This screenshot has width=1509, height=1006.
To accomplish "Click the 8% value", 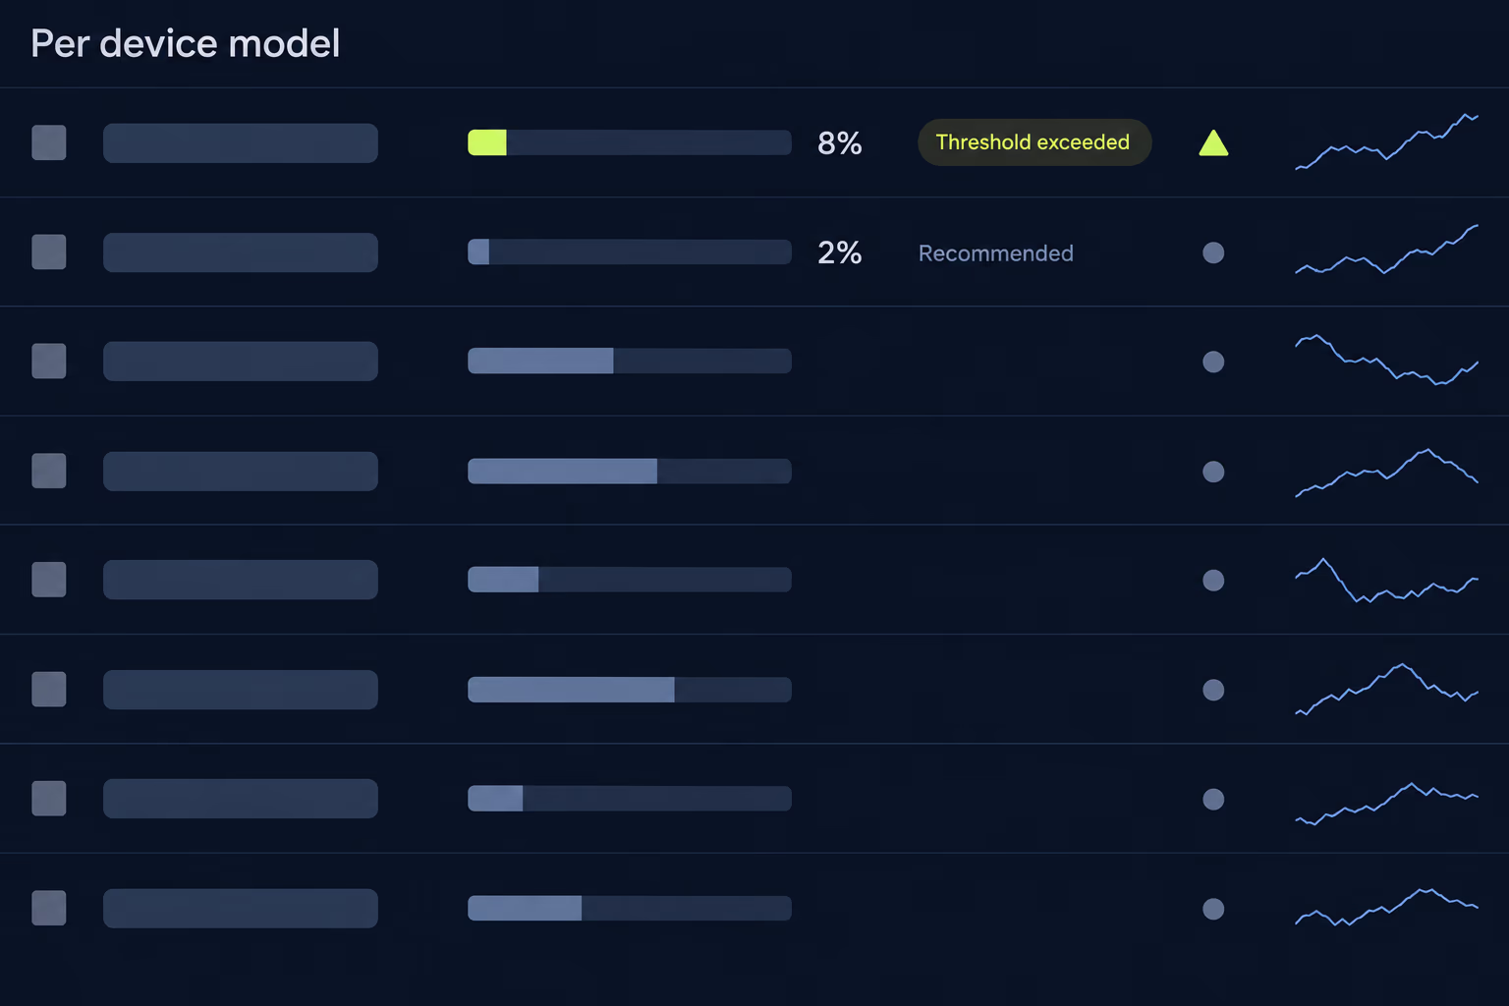I will pos(839,143).
